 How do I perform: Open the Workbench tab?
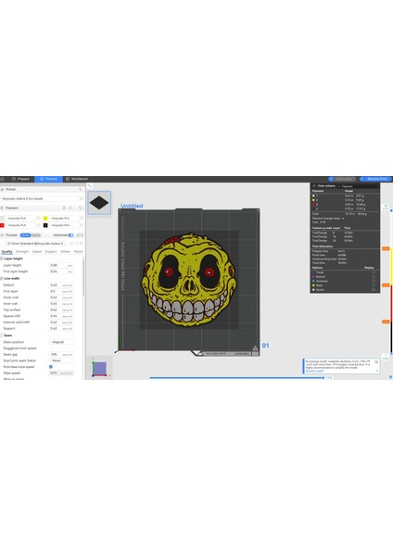[77, 179]
